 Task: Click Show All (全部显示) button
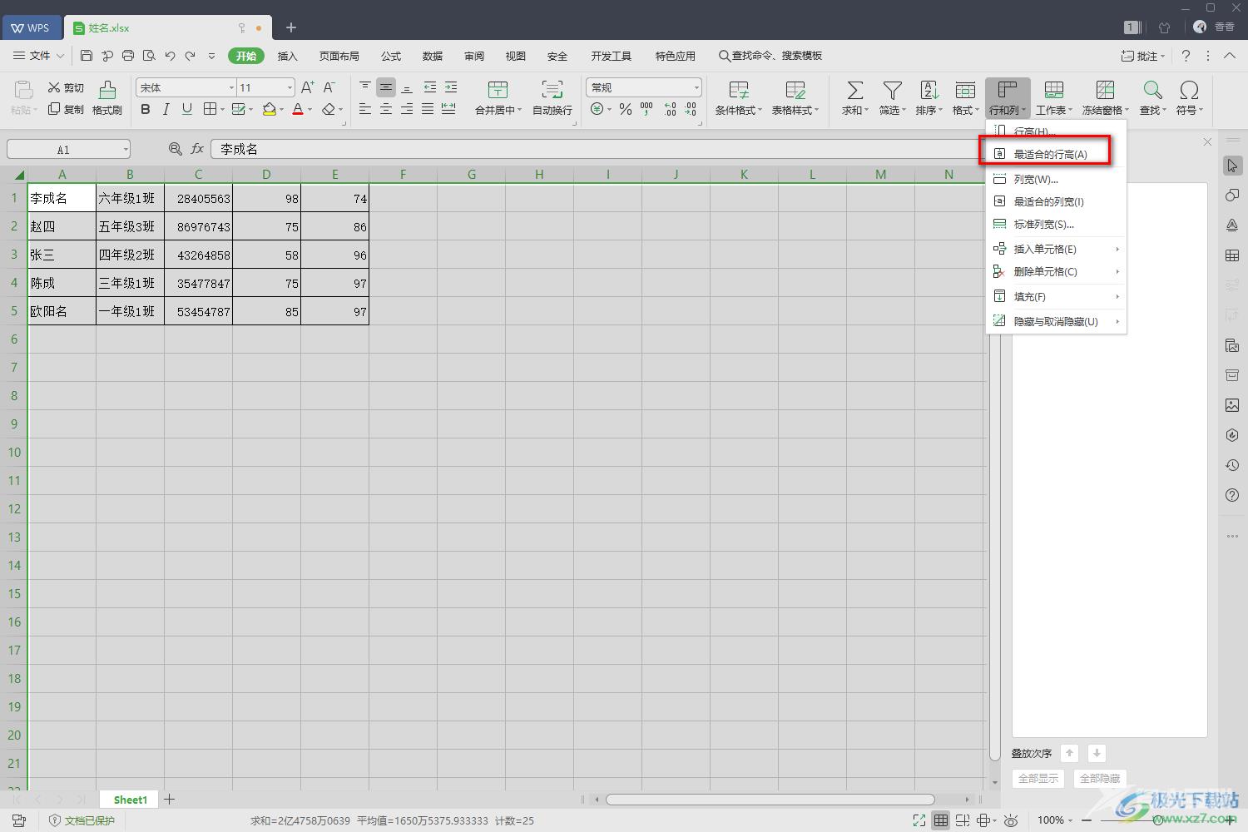click(x=1038, y=778)
